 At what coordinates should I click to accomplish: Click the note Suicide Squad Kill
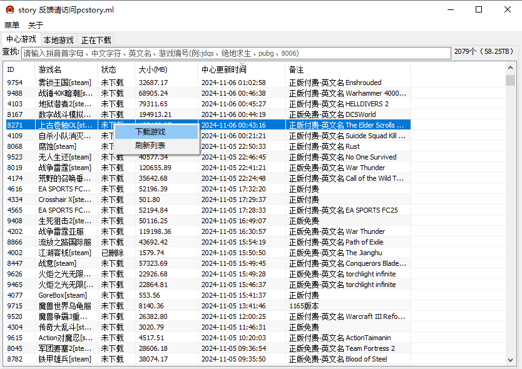tap(347, 136)
